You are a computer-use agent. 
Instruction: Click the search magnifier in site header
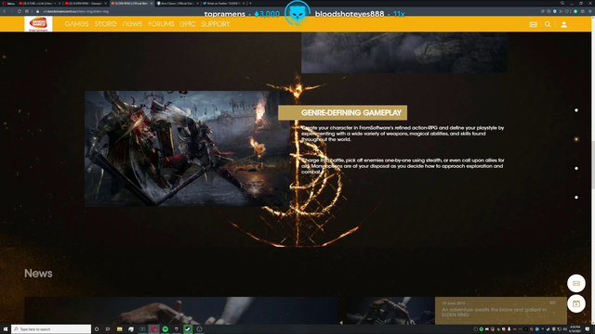(548, 24)
